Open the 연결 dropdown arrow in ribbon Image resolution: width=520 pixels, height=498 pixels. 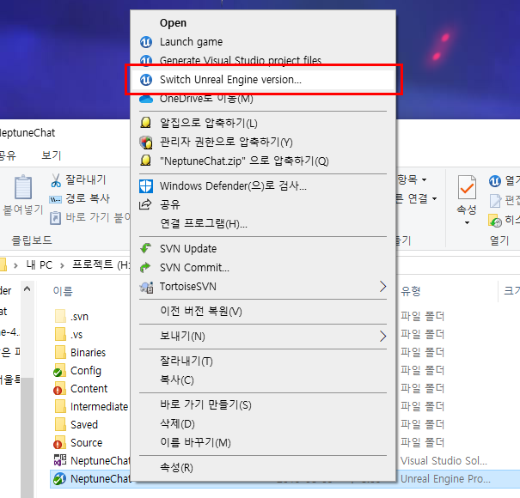click(x=434, y=199)
